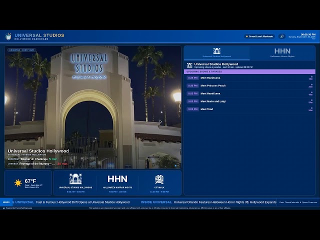
Task: Select the Meet Mario and Luigi row
Action: tap(249, 101)
